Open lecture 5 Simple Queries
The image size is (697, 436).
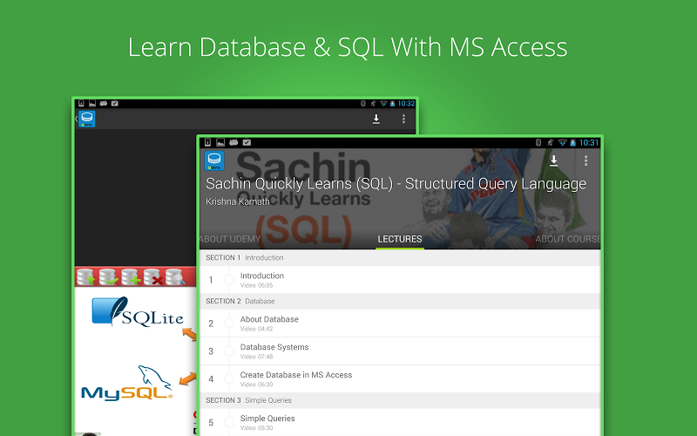(x=400, y=422)
